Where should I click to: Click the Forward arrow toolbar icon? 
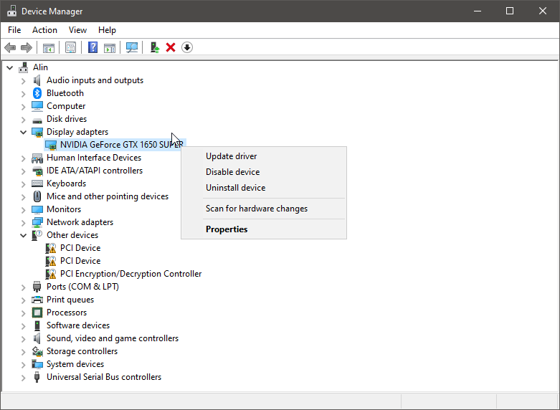click(x=27, y=47)
